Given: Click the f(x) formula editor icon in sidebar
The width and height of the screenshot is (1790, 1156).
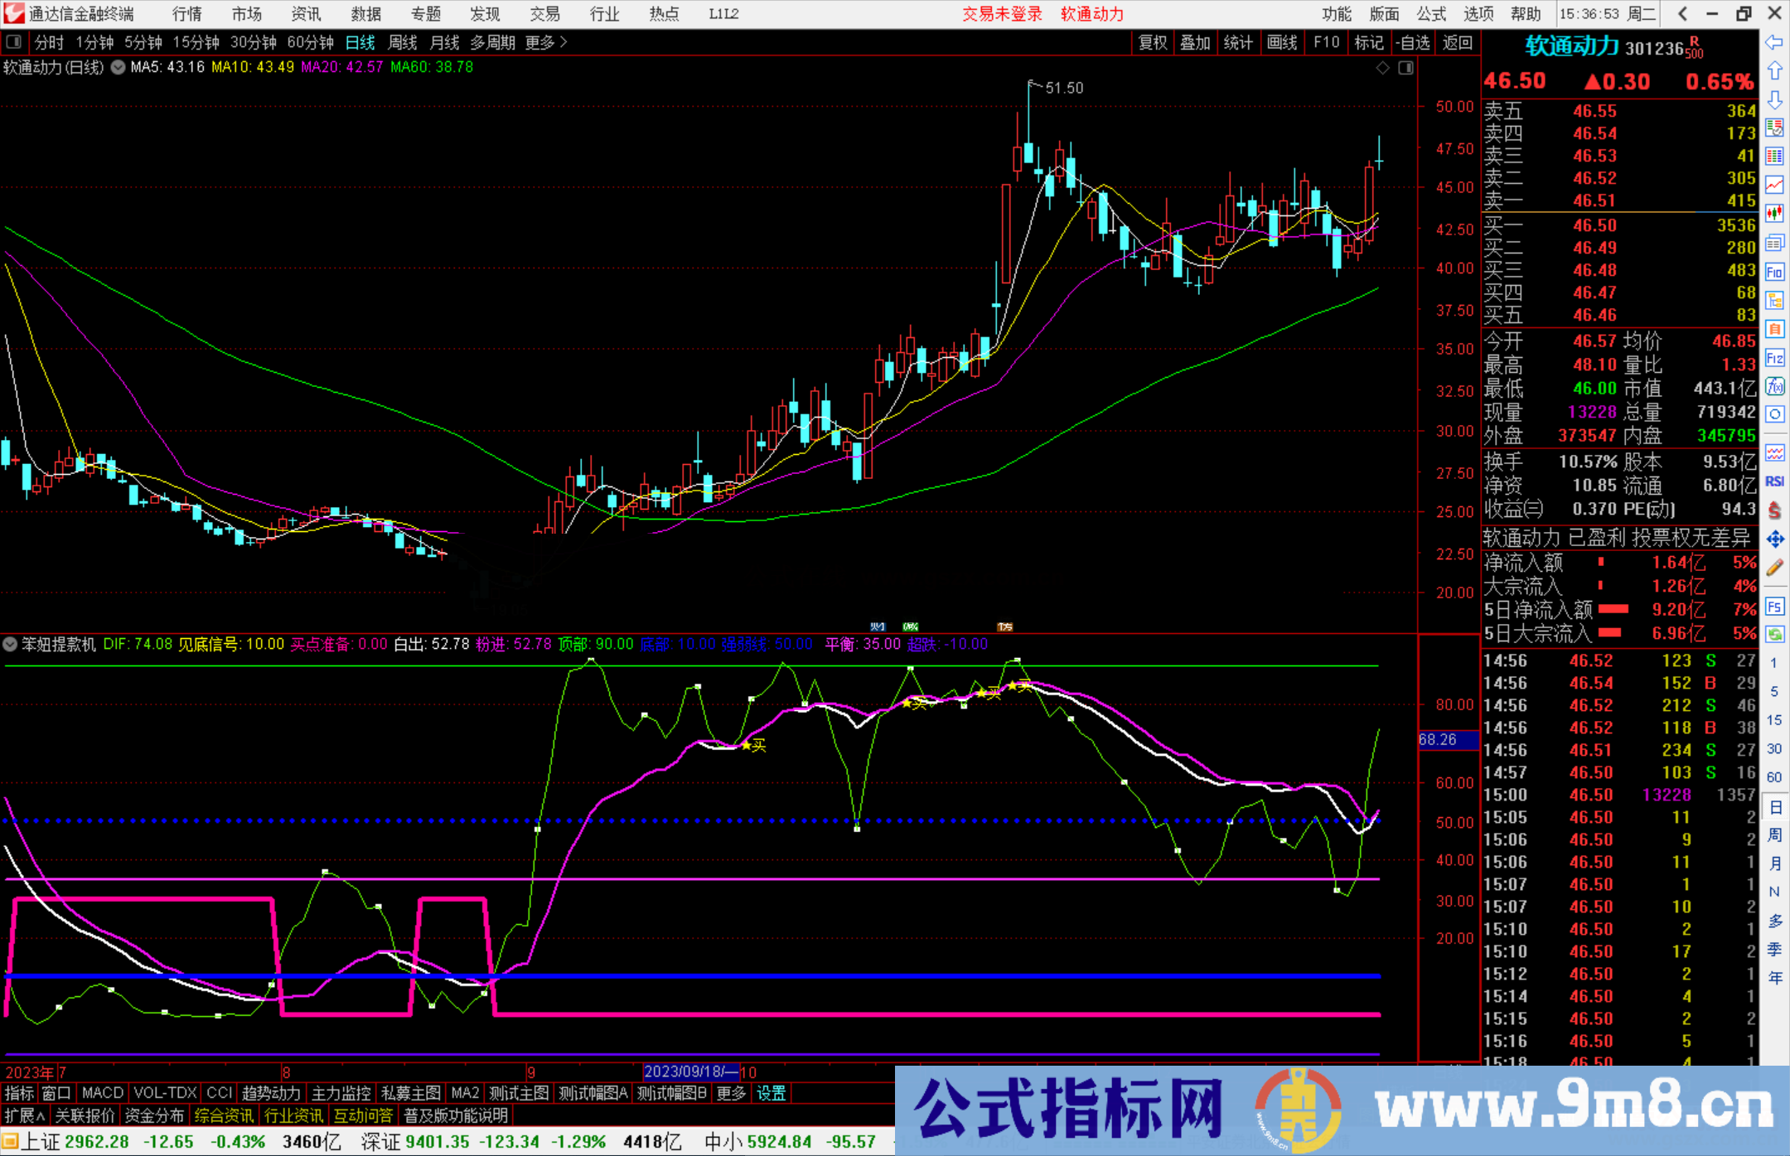Looking at the screenshot, I should tap(1775, 385).
